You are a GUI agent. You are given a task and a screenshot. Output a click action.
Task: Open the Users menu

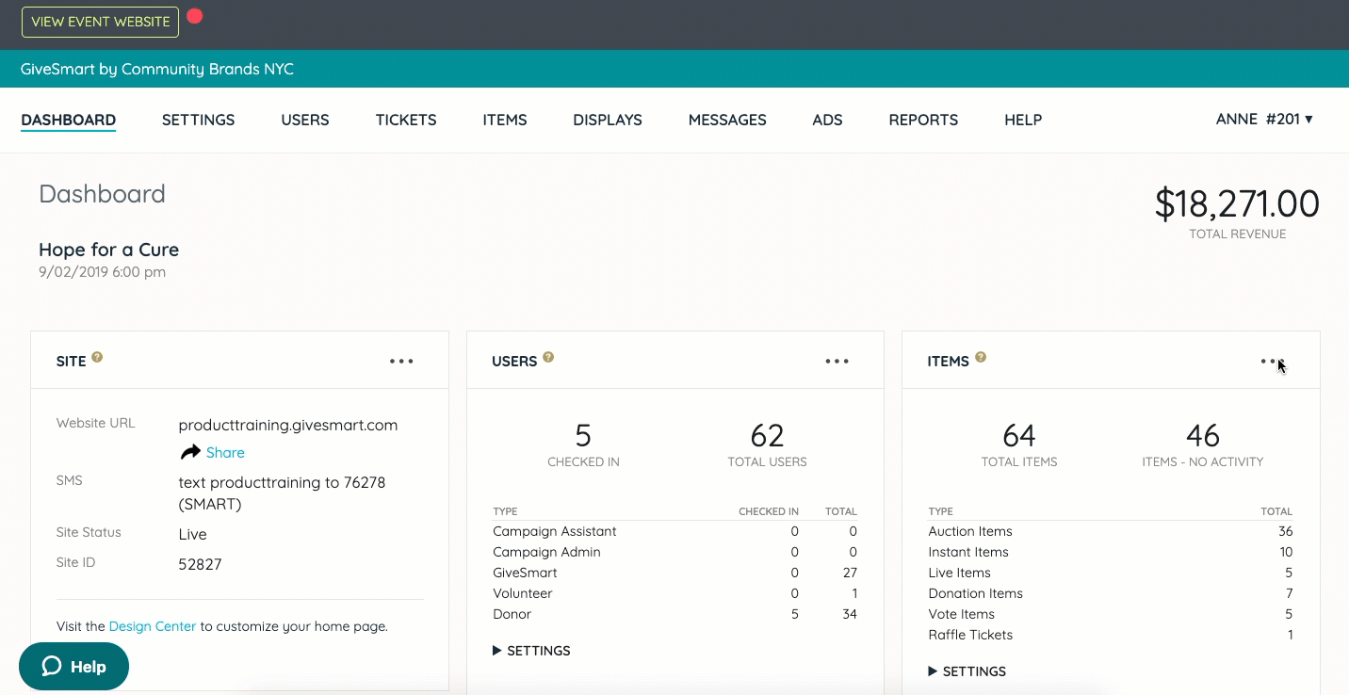click(x=305, y=121)
